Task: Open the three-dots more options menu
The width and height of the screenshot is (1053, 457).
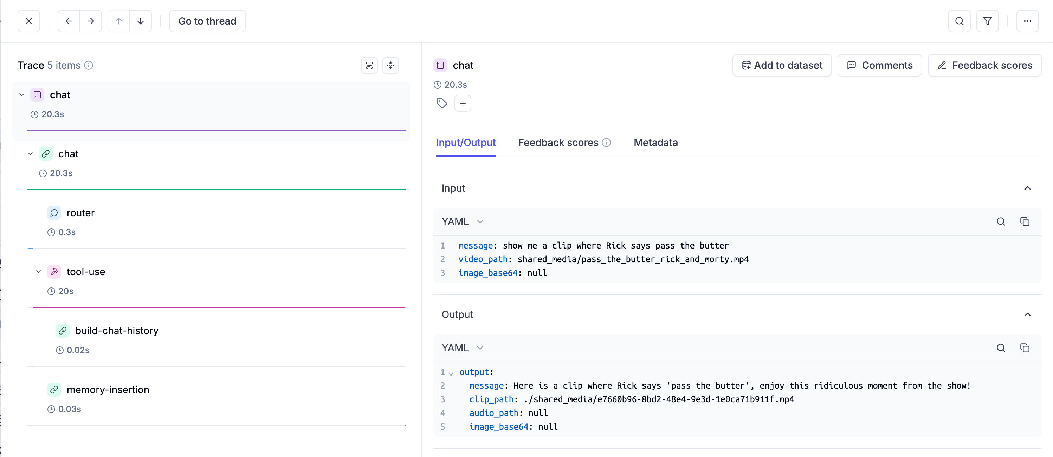Action: point(1027,21)
